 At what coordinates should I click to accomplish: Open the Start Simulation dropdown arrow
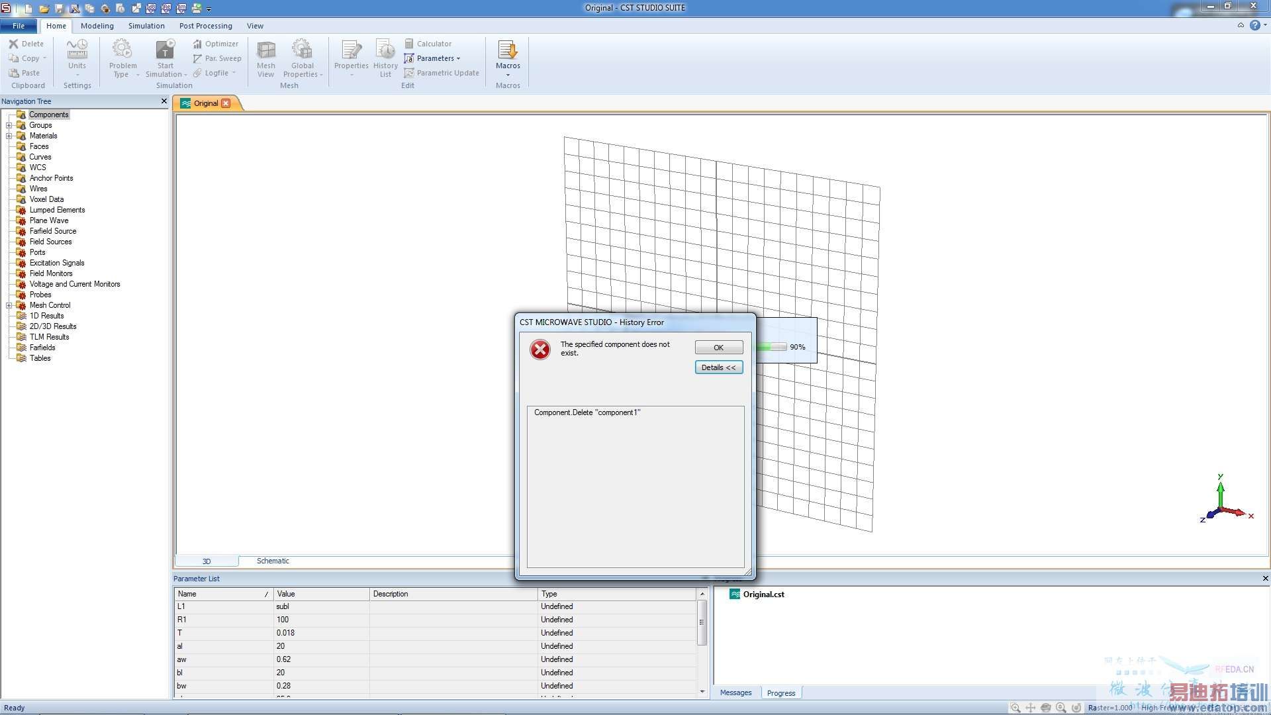(x=185, y=75)
